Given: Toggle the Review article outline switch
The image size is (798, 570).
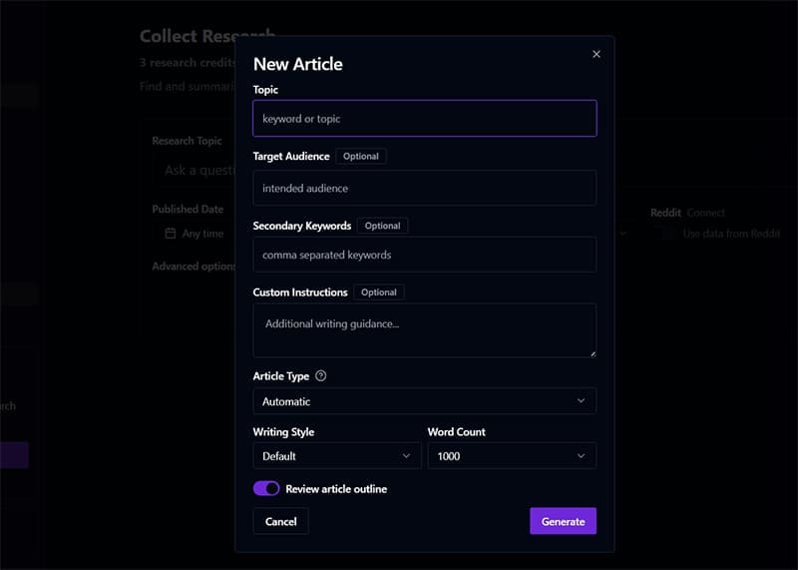Looking at the screenshot, I should click(x=266, y=488).
